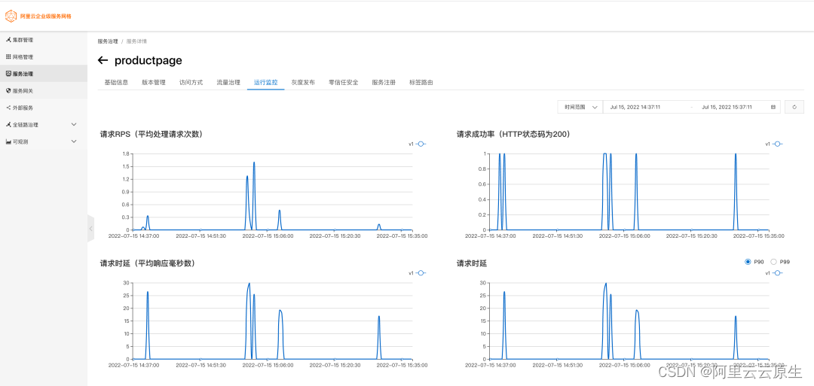Click the 服务治理 breadcrumb link
The width and height of the screenshot is (814, 386).
pos(108,41)
